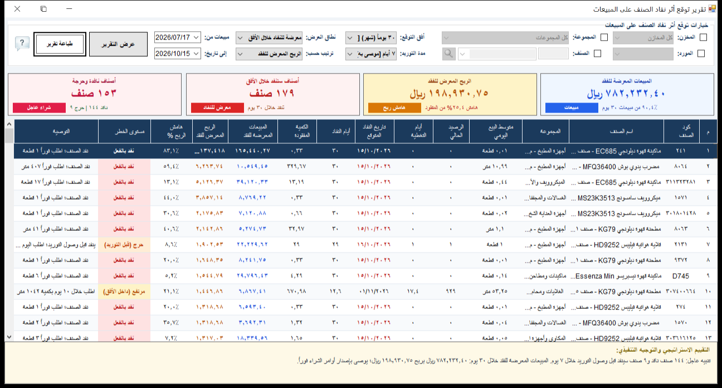The width and height of the screenshot is (722, 388).
Task: Sort by the هامش الربح % column header
Action: [171, 132]
